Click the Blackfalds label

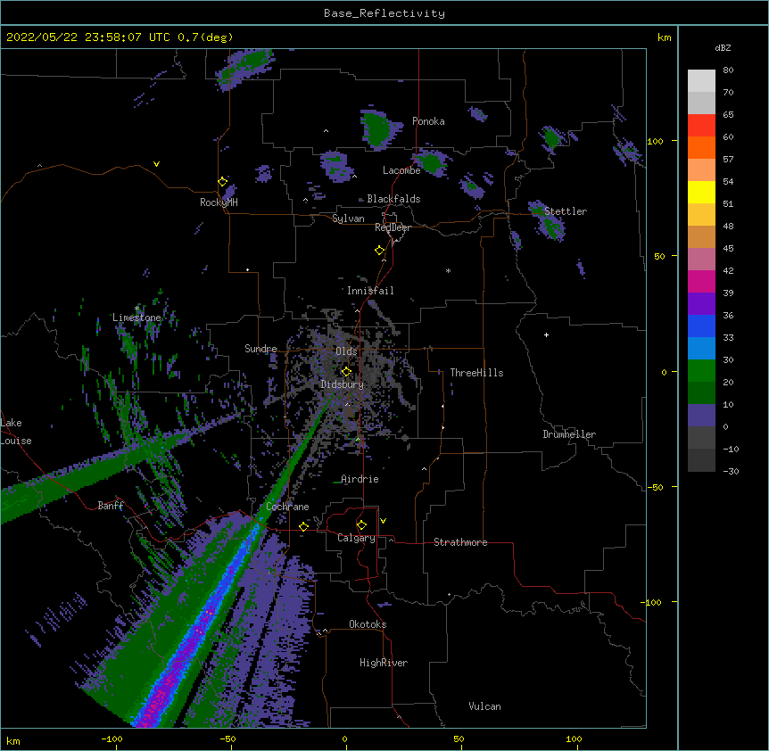[393, 199]
